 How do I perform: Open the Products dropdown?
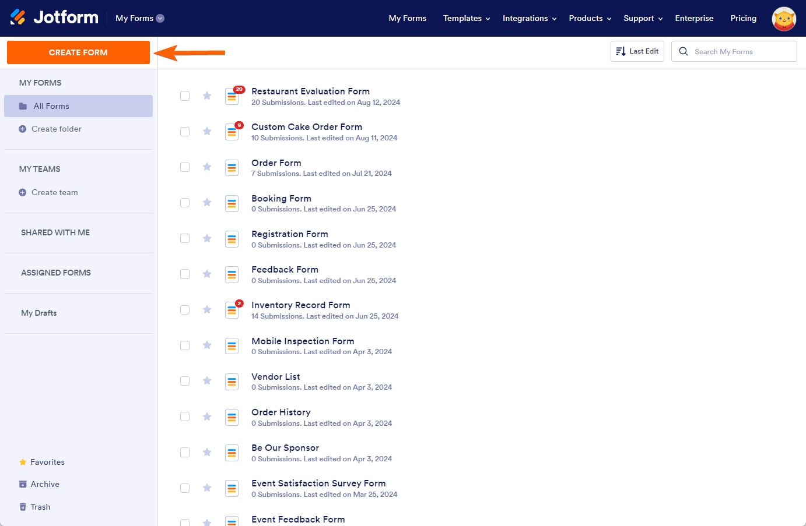pyautogui.click(x=590, y=19)
